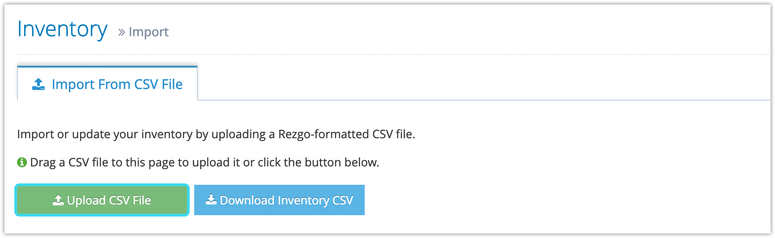Click the upload icon in the Import tab
The width and height of the screenshot is (775, 238).
click(38, 84)
